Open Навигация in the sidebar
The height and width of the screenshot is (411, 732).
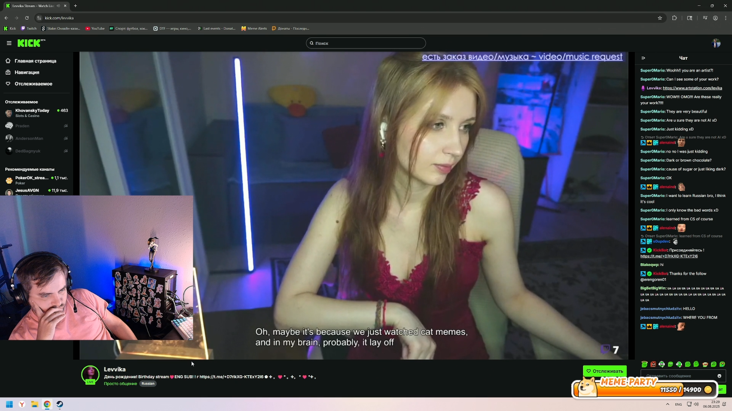[x=27, y=72]
